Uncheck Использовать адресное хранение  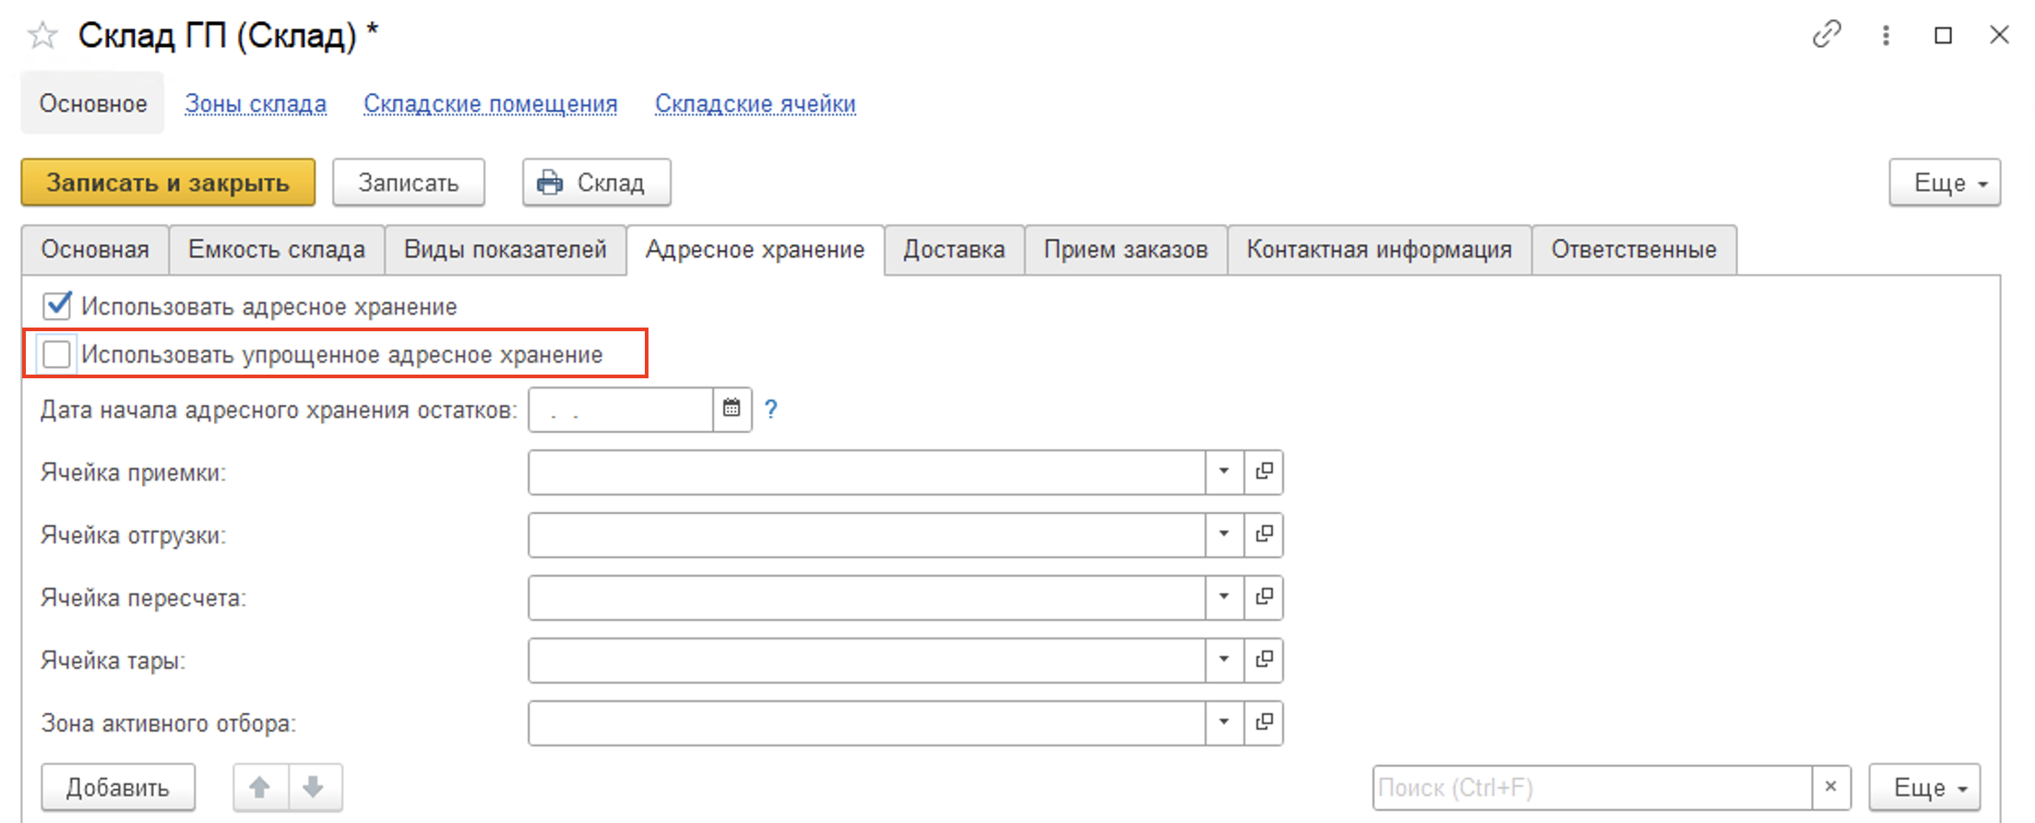57,305
